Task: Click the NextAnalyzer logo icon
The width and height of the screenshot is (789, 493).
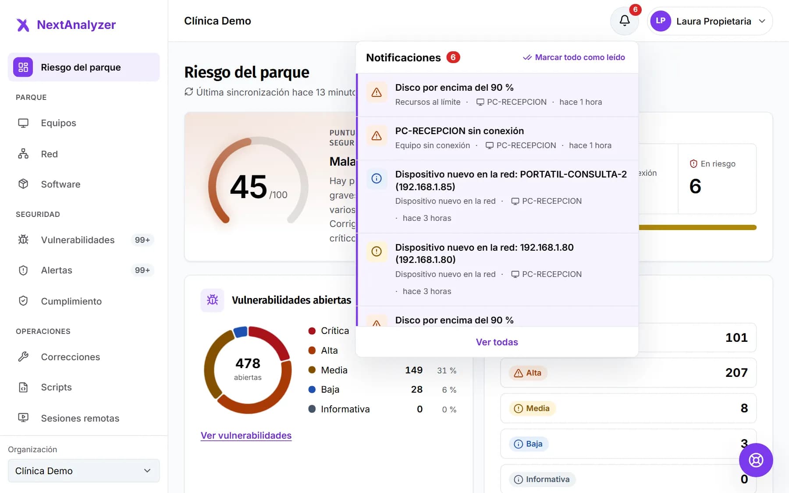Action: (23, 25)
